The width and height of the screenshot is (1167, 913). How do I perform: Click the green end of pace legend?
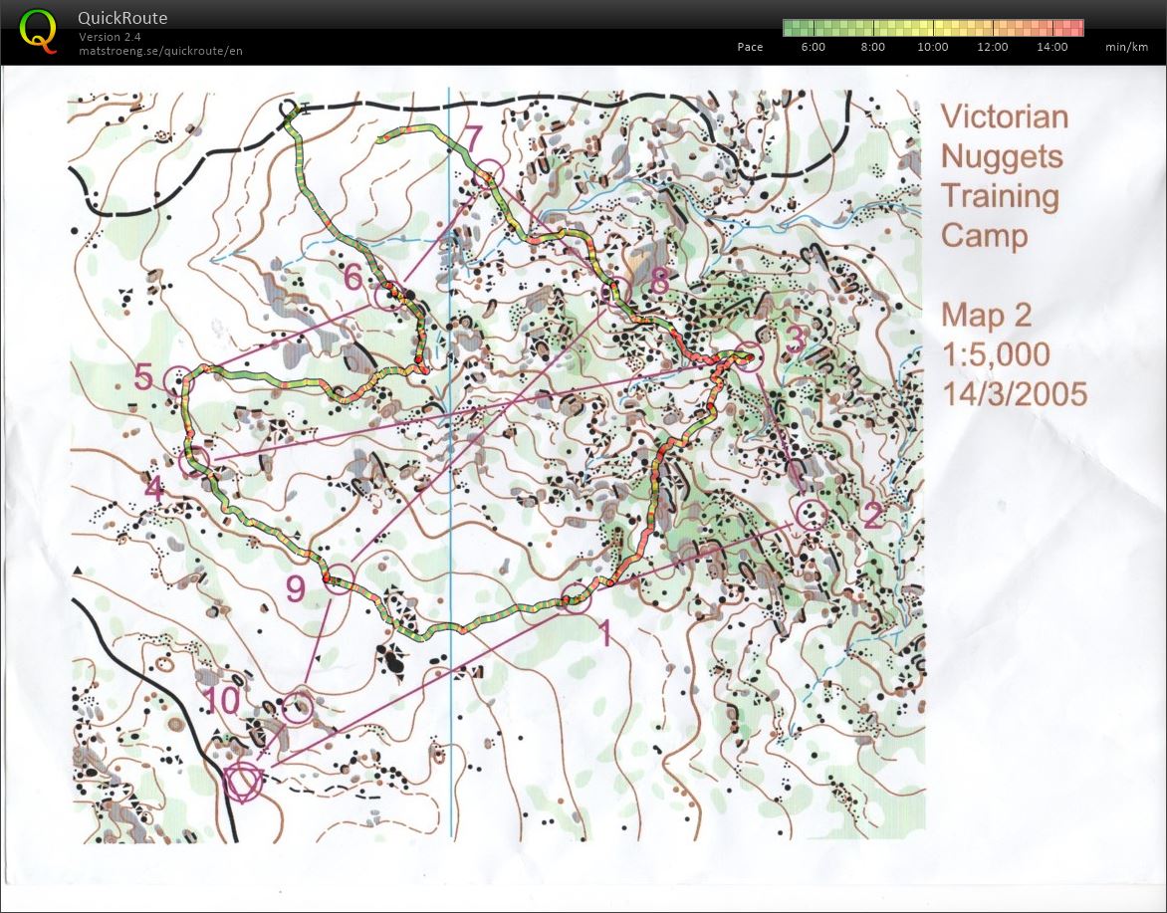[x=793, y=28]
